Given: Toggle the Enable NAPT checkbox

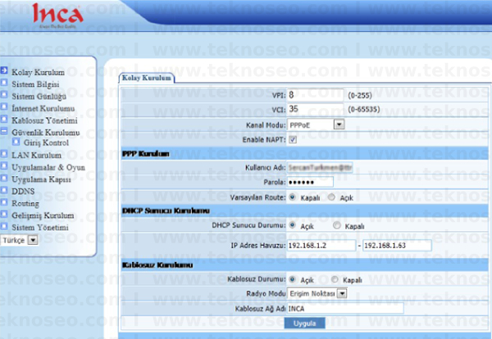Looking at the screenshot, I should (x=293, y=140).
